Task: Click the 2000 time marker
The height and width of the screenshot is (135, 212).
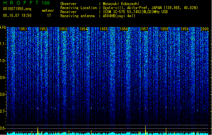Action: click(205, 29)
